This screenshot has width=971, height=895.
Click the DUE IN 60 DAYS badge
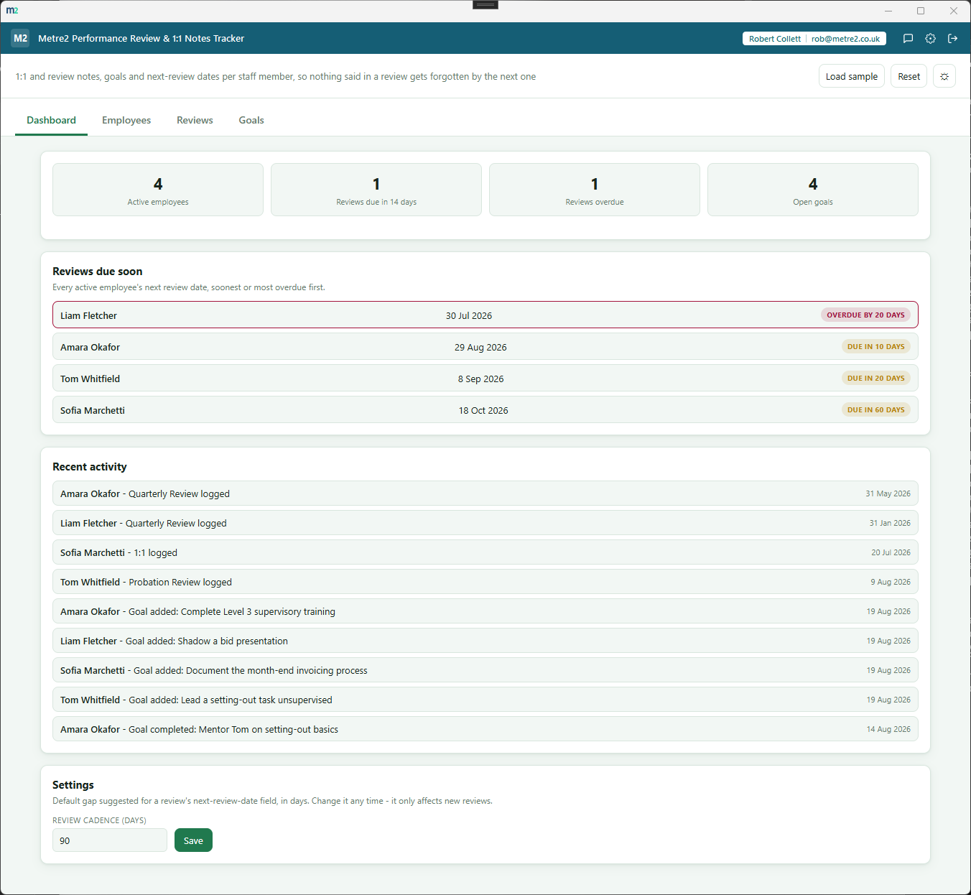875,409
